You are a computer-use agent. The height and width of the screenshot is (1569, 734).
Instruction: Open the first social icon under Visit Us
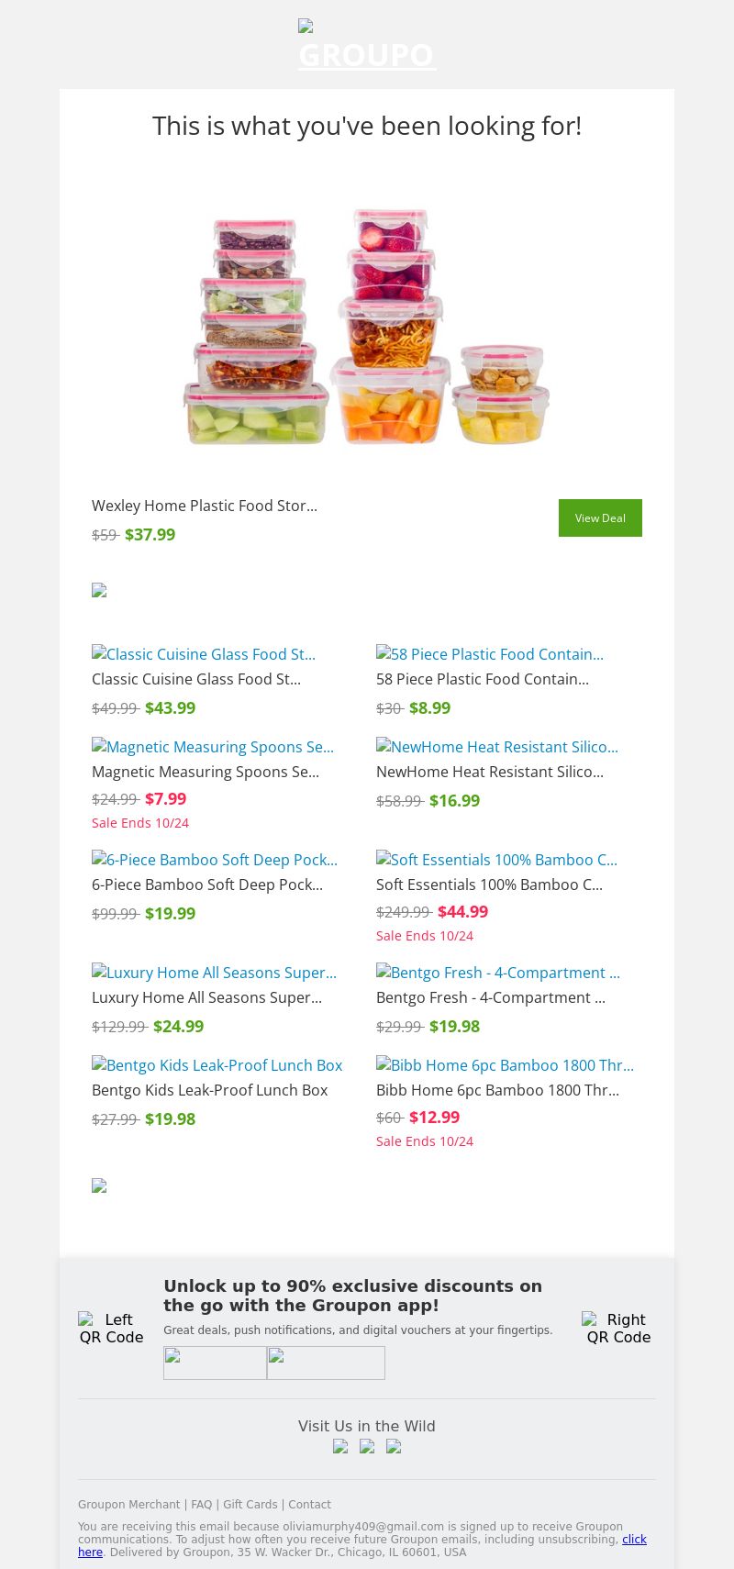point(340,1447)
